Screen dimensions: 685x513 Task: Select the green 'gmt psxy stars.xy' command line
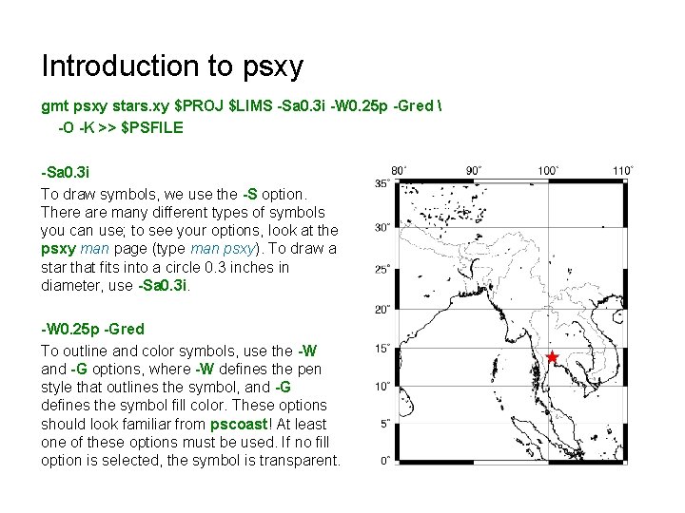242,106
